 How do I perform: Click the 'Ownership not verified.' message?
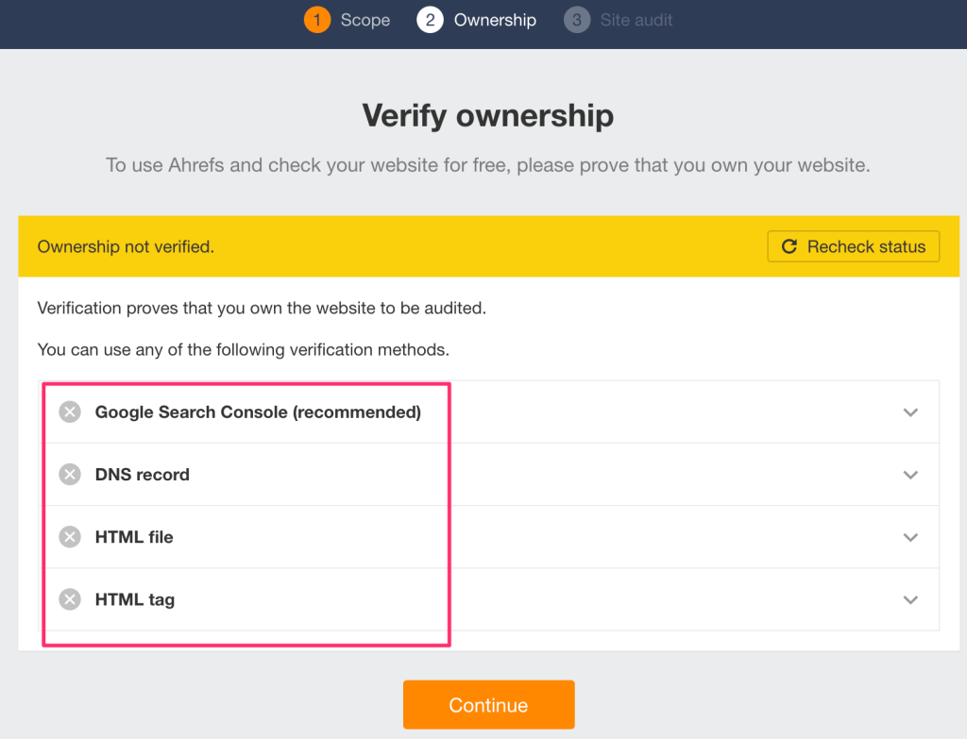tap(126, 246)
